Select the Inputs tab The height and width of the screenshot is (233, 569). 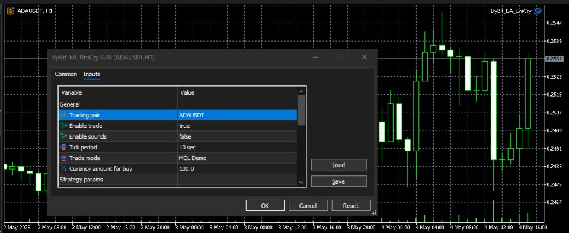click(92, 74)
